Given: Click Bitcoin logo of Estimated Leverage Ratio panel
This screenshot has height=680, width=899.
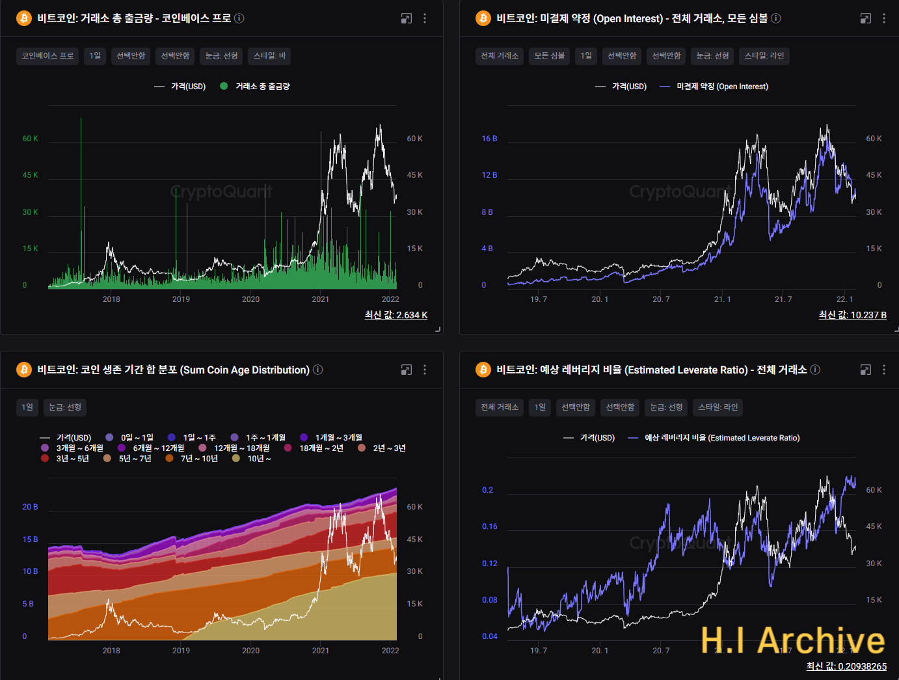Looking at the screenshot, I should pos(483,370).
